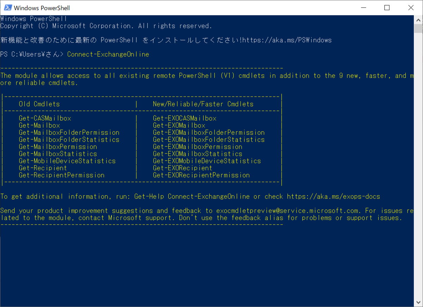Click the Connect-ExchangeOnline command at the prompt

108,54
